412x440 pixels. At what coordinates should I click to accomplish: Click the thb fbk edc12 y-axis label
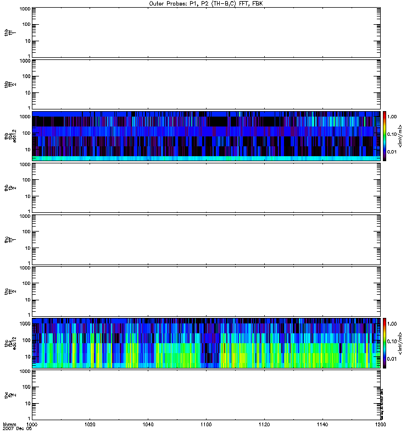[x=8, y=135]
